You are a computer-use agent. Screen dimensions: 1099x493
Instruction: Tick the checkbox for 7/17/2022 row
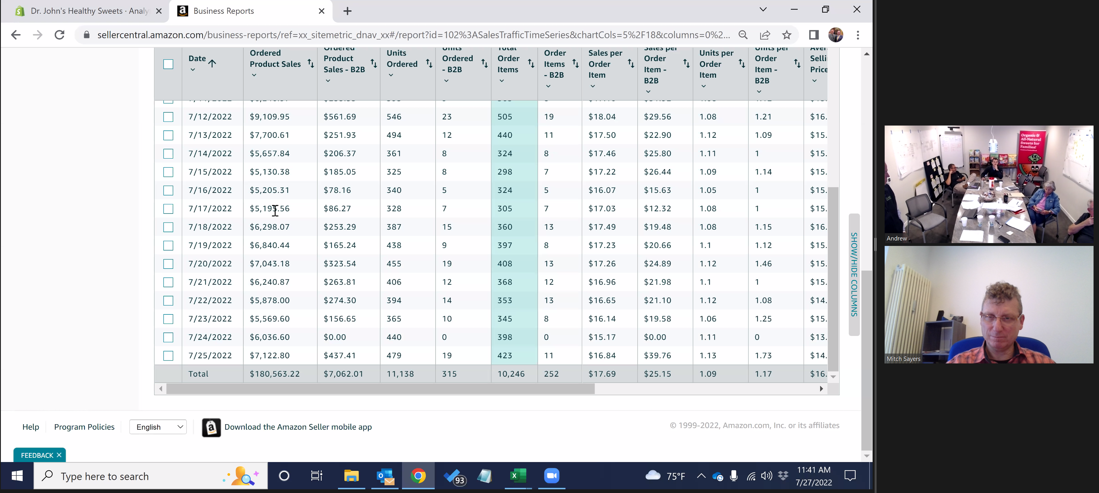(168, 209)
